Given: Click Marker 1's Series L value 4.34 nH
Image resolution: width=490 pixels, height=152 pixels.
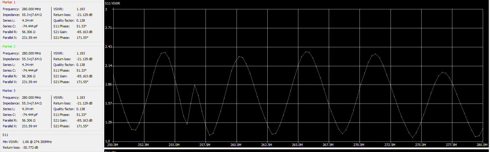Looking at the screenshot, I should pyautogui.click(x=28, y=20).
